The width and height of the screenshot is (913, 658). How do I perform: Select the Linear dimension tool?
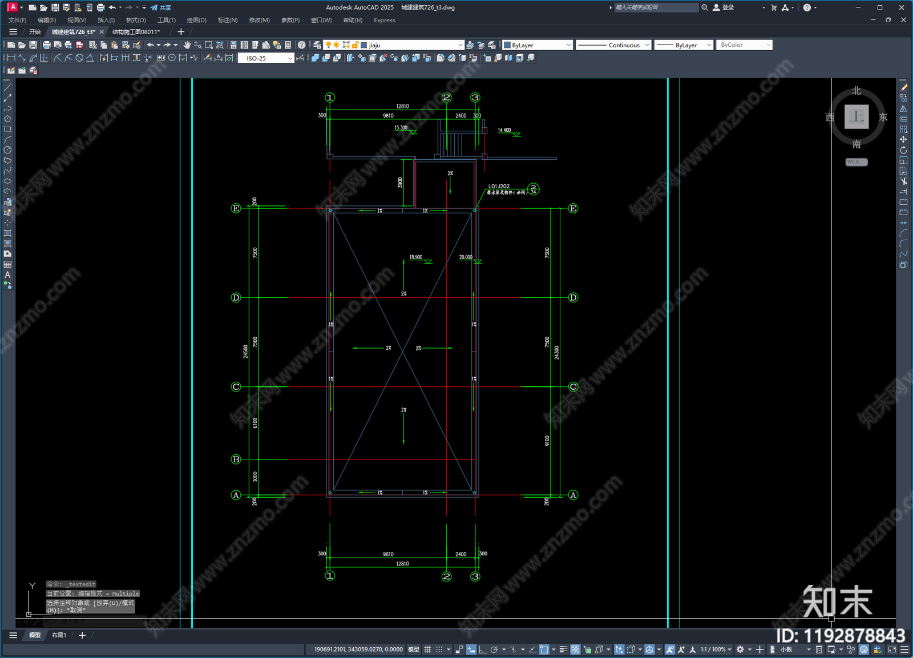click(11, 58)
